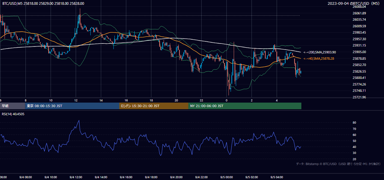Click price axis label 25931.15
This screenshot has height=180, width=384.
pos(359,45)
